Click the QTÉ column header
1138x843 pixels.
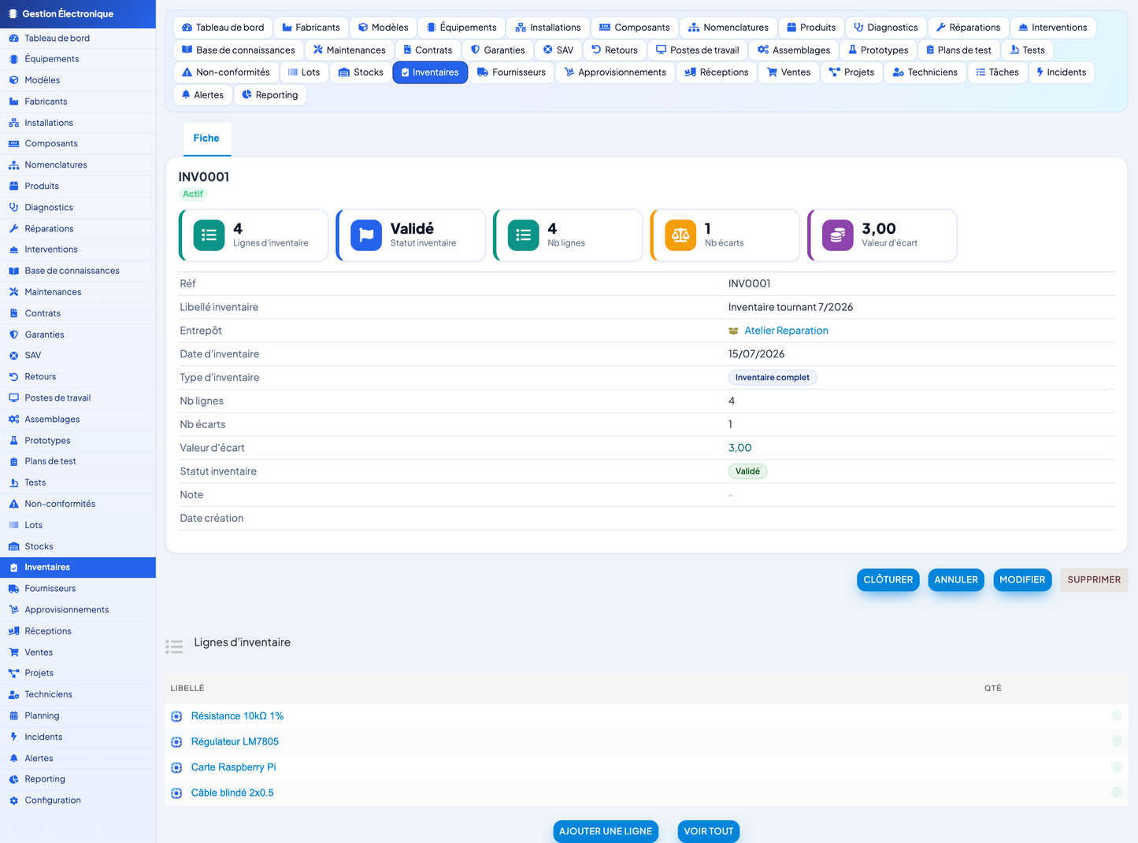point(992,689)
